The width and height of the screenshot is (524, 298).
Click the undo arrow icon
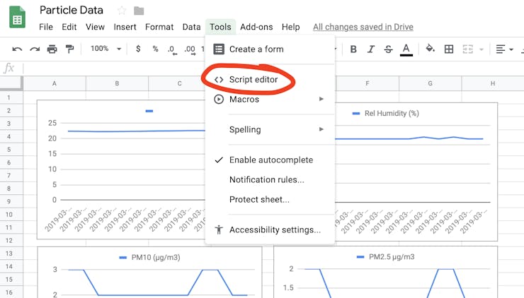17,49
